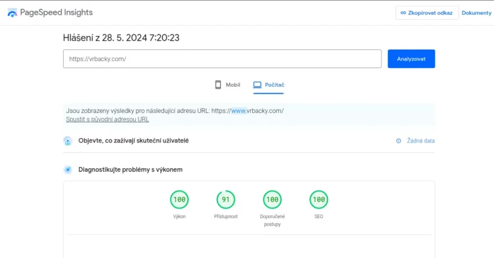Image resolution: width=494 pixels, height=258 pixels.
Task: Click the link icon in Zkopírovat odkaz
Action: click(403, 13)
